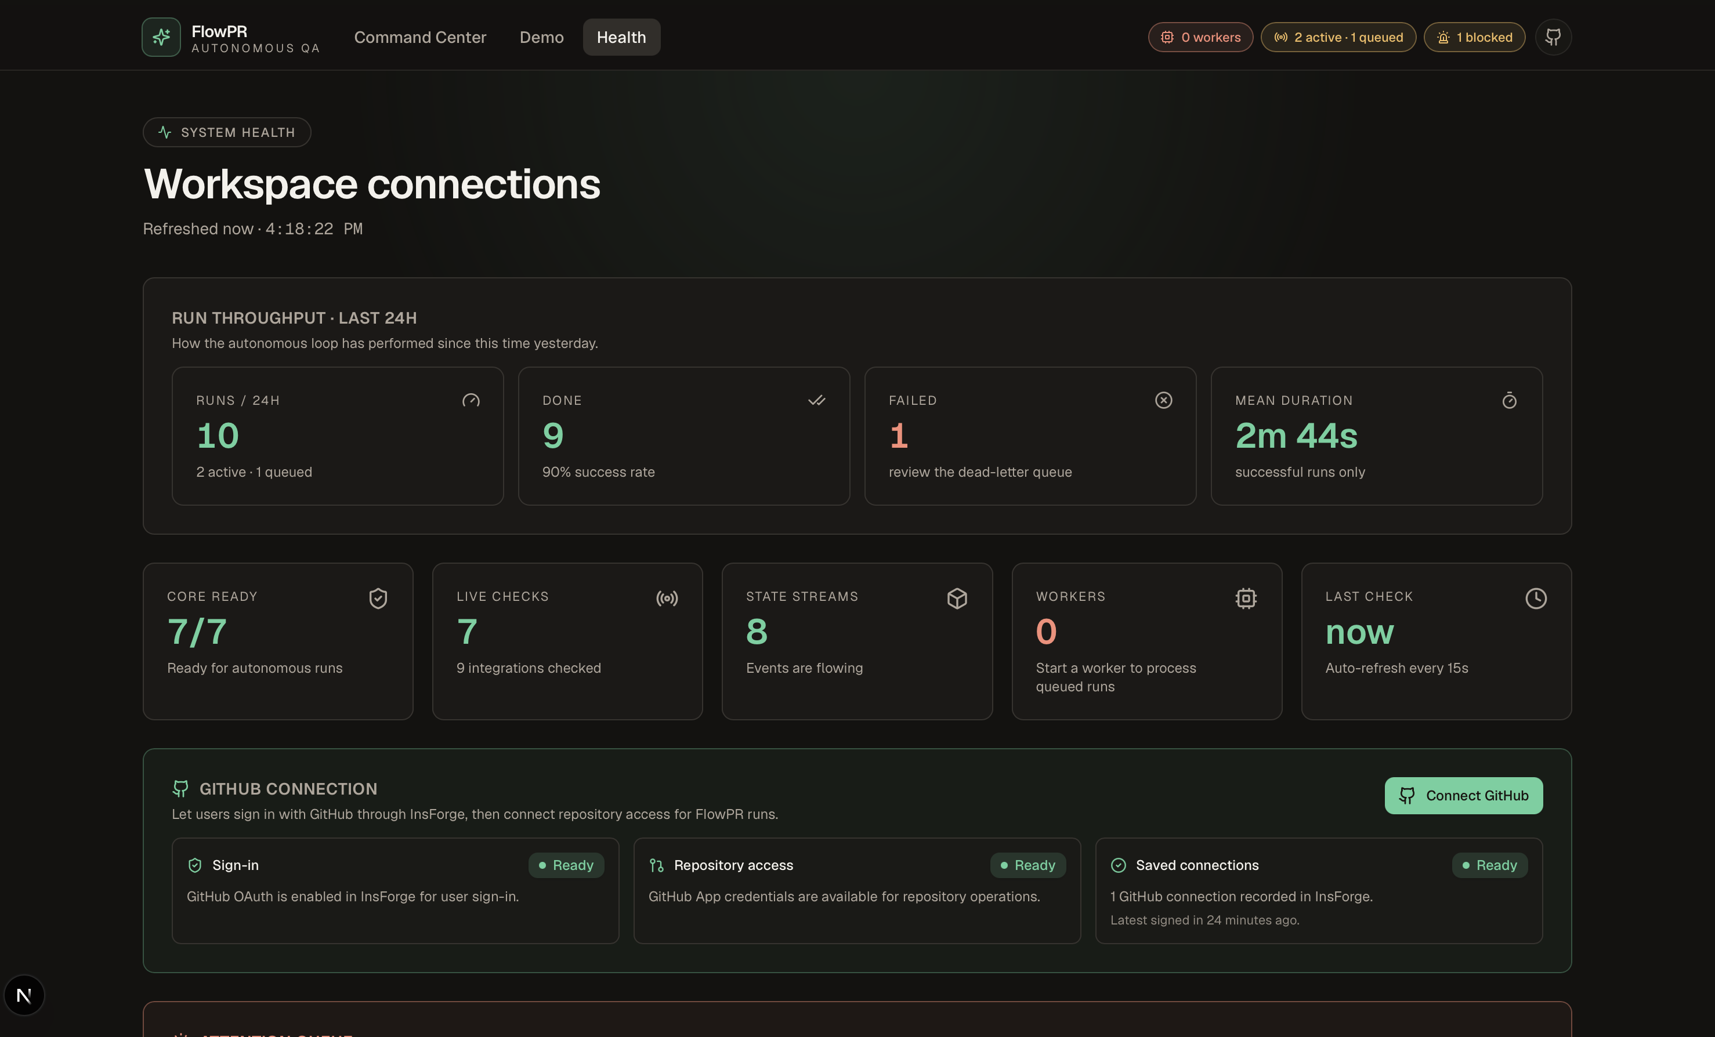Click the Next.js dev tools badge
The width and height of the screenshot is (1715, 1037).
click(24, 995)
